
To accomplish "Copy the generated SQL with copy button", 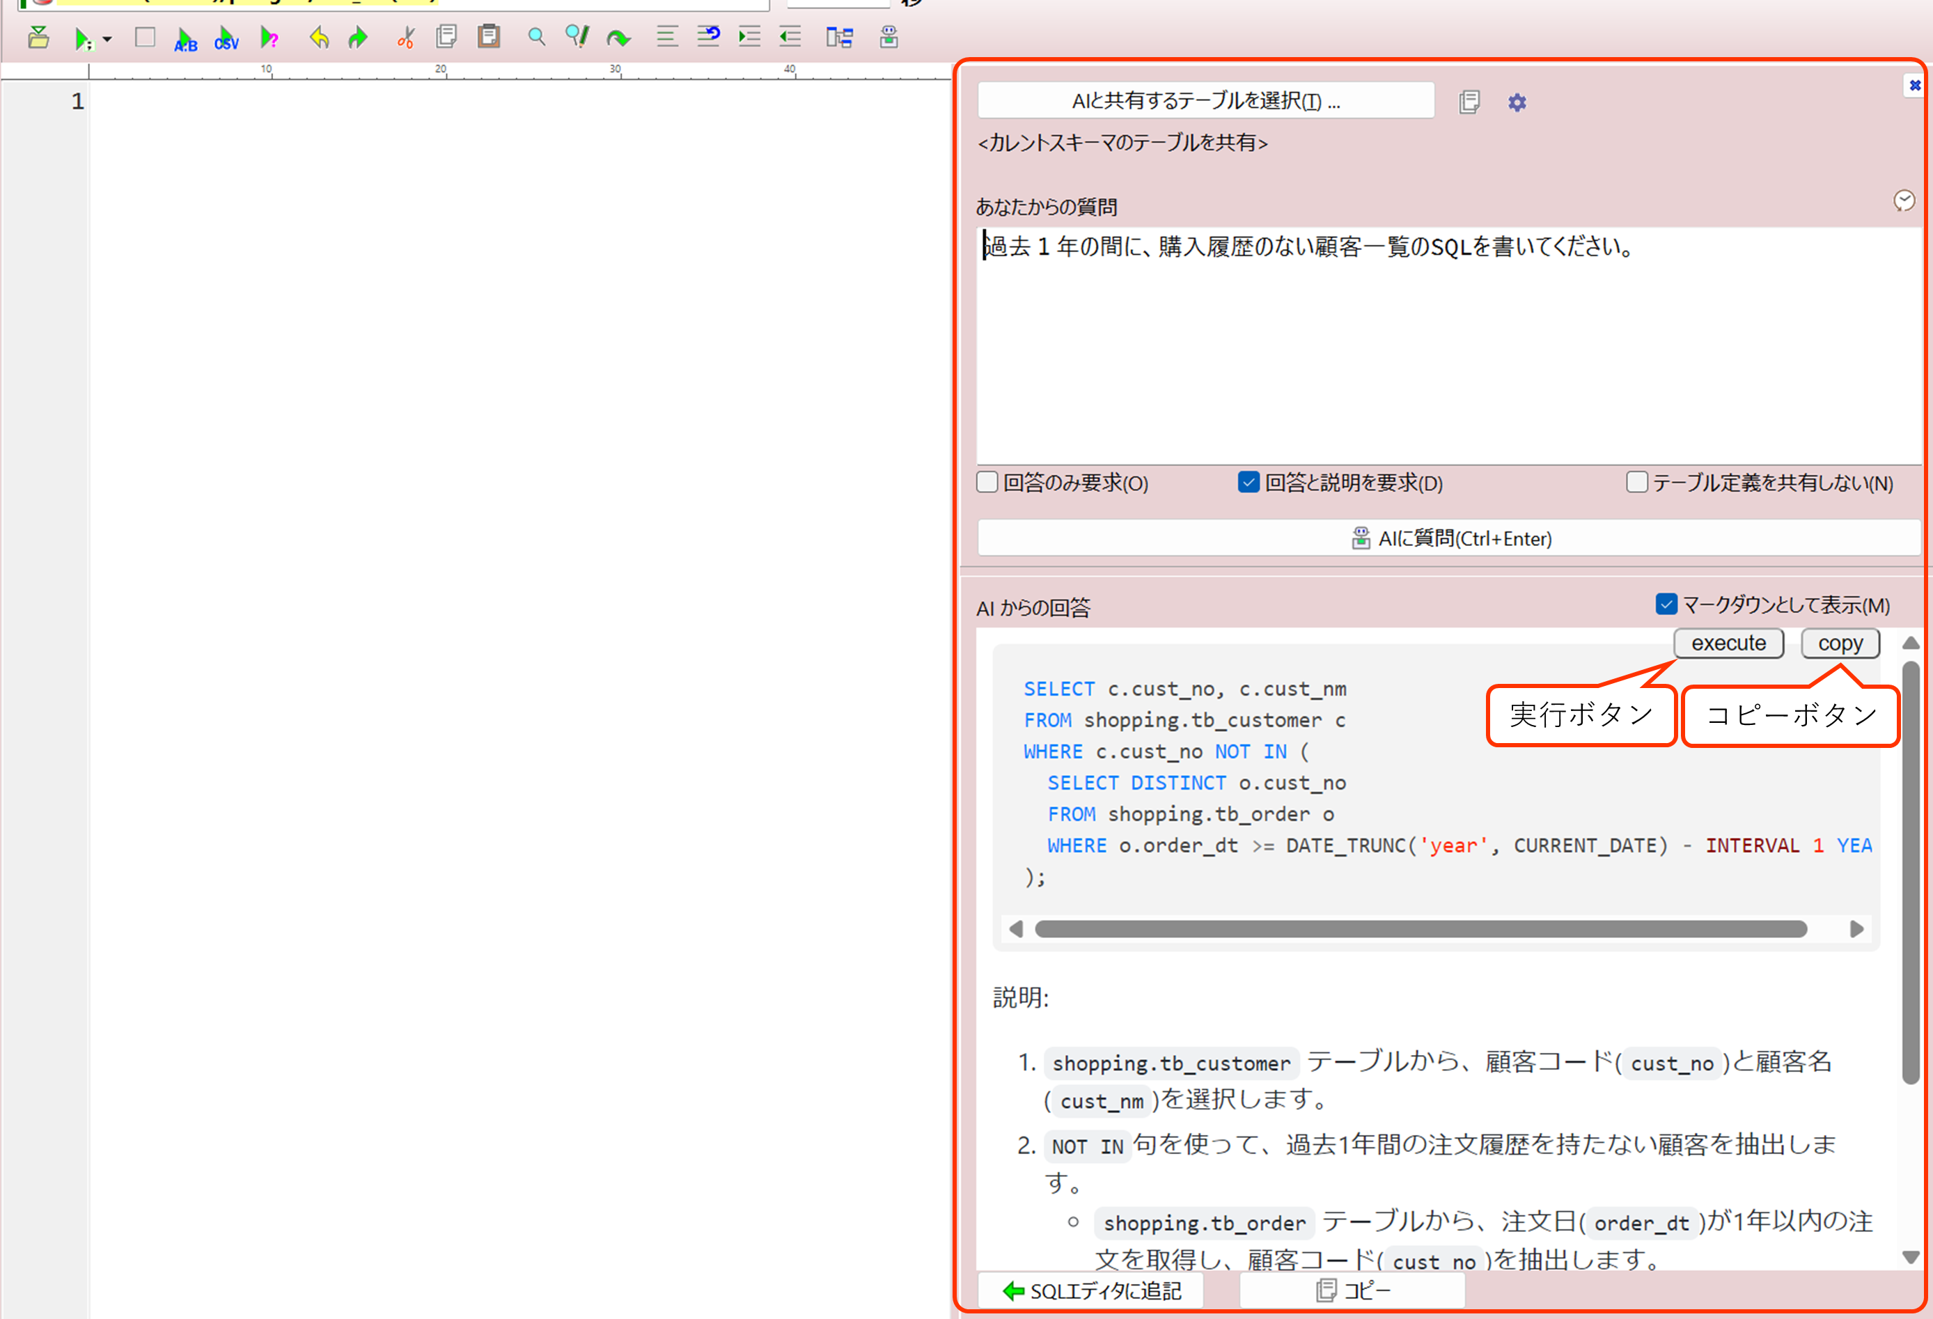I will pos(1840,642).
